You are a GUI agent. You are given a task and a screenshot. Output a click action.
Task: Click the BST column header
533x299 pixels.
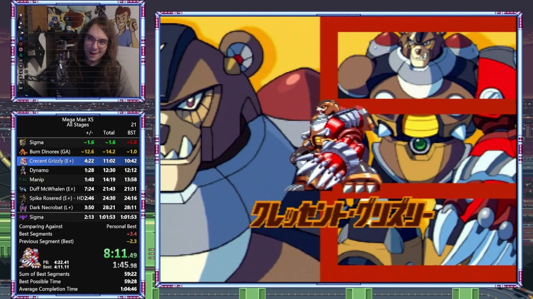pyautogui.click(x=132, y=133)
